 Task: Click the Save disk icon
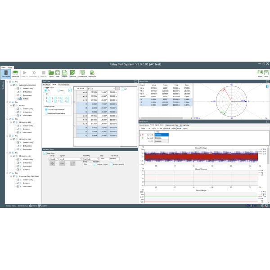coord(58,73)
